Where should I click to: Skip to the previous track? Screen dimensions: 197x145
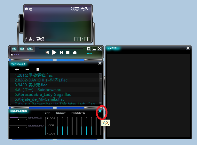point(47,52)
